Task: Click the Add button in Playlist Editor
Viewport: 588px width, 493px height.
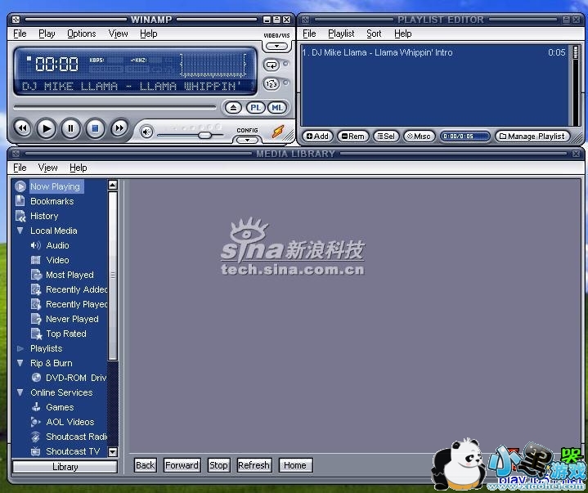Action: click(317, 137)
